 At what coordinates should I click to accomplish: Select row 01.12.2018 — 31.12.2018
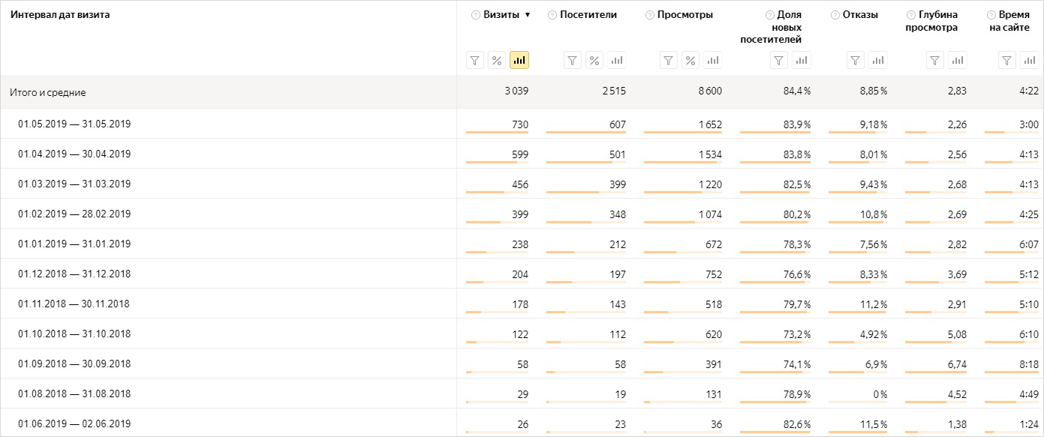[x=74, y=274]
